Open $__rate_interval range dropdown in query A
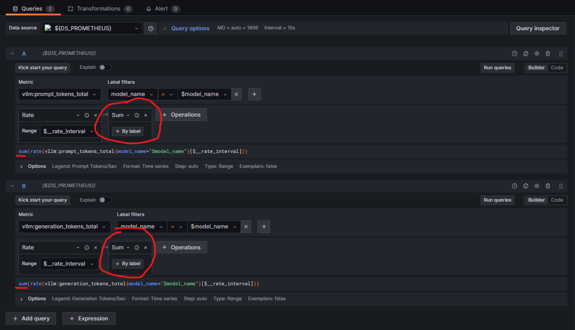575x330 pixels. (x=68, y=131)
